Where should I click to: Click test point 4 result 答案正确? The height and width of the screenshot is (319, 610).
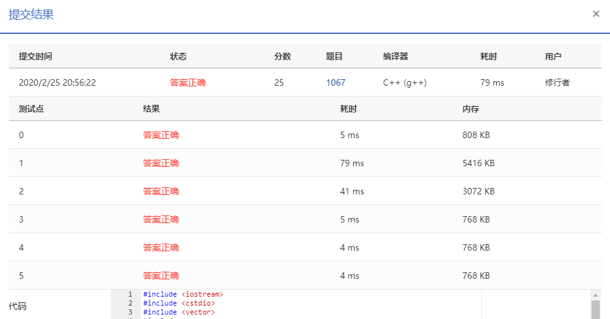161,247
